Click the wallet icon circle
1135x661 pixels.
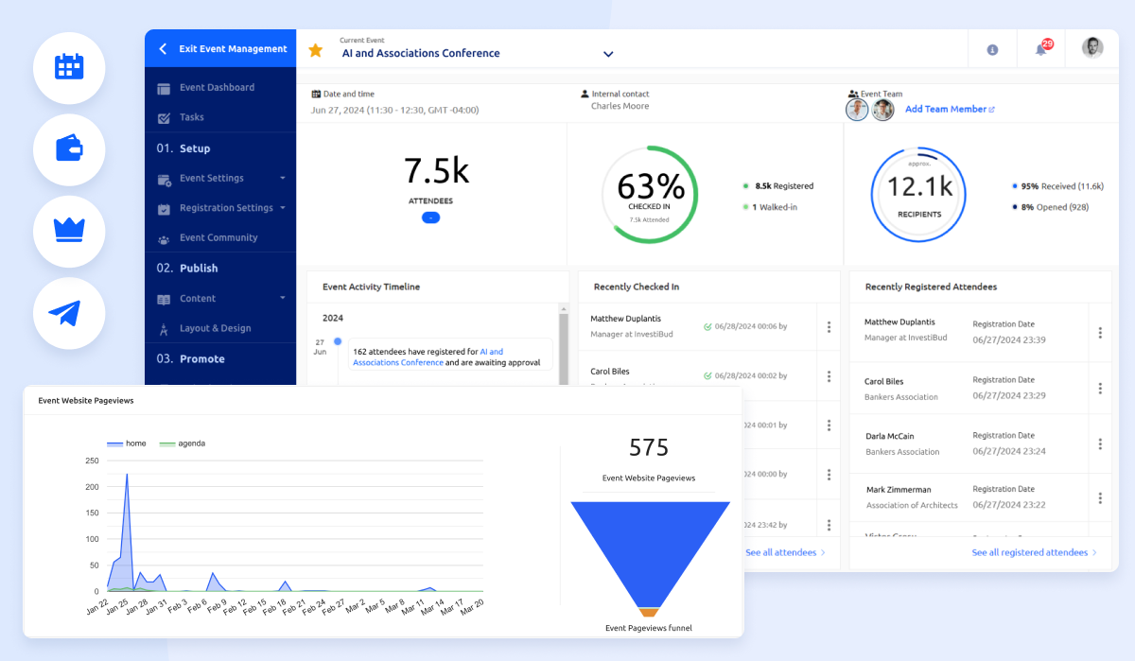69,149
